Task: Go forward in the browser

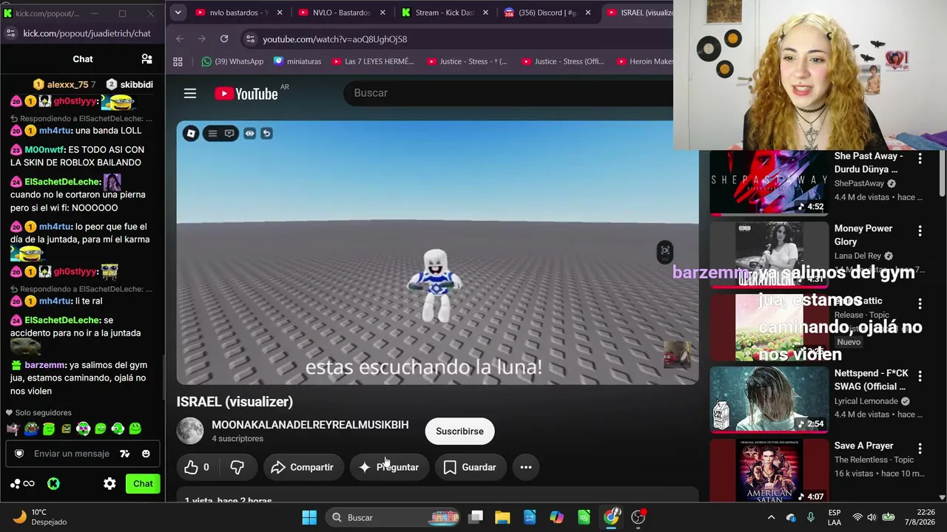Action: click(202, 39)
